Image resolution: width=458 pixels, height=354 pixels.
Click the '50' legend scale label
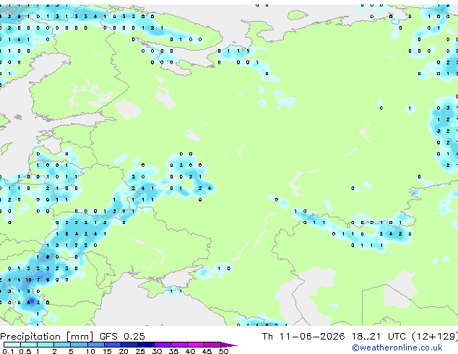223,351
